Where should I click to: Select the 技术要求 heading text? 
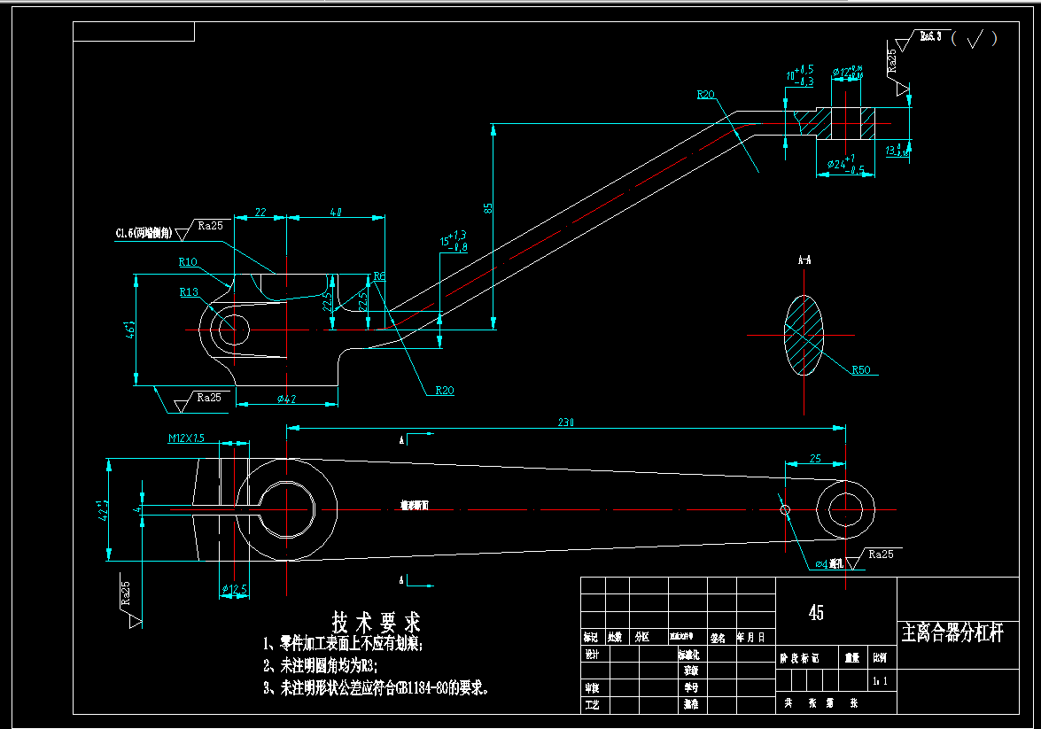376,623
